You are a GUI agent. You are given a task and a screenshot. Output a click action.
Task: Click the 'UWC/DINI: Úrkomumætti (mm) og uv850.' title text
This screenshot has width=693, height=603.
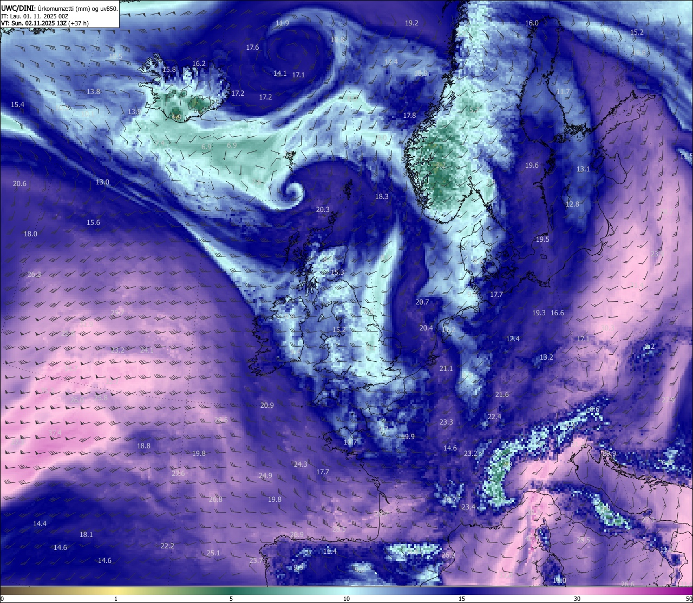click(60, 8)
